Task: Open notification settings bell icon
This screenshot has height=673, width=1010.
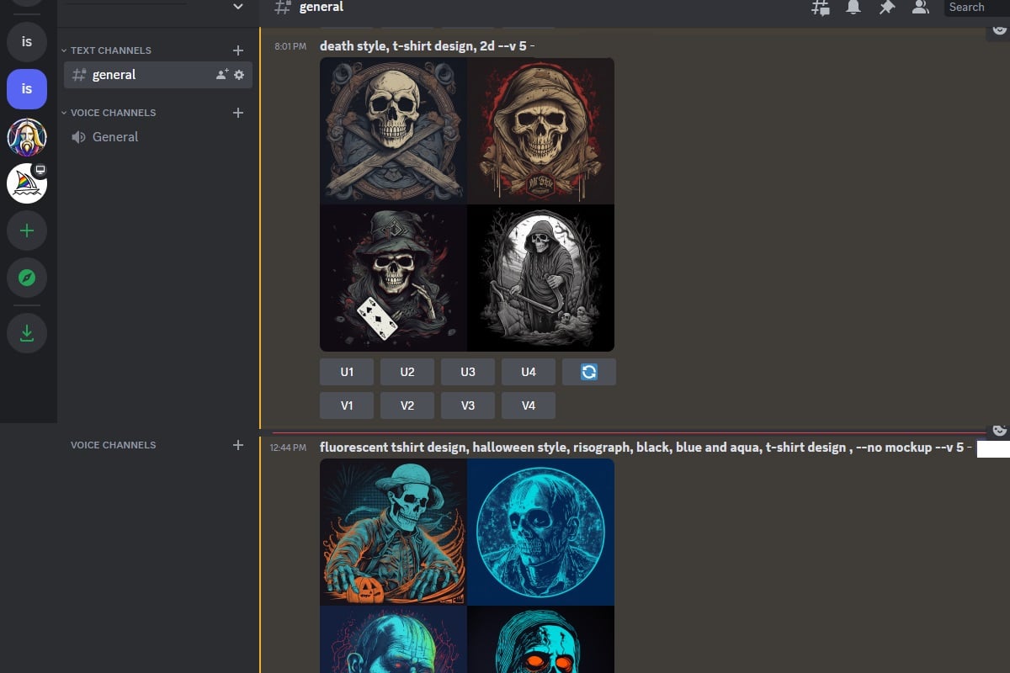Action: click(x=853, y=8)
